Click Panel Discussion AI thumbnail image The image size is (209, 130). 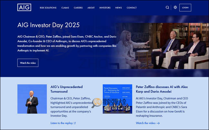tap(117, 99)
